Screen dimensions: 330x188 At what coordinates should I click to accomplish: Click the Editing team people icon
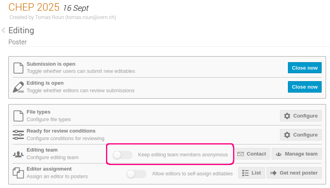click(x=18, y=154)
